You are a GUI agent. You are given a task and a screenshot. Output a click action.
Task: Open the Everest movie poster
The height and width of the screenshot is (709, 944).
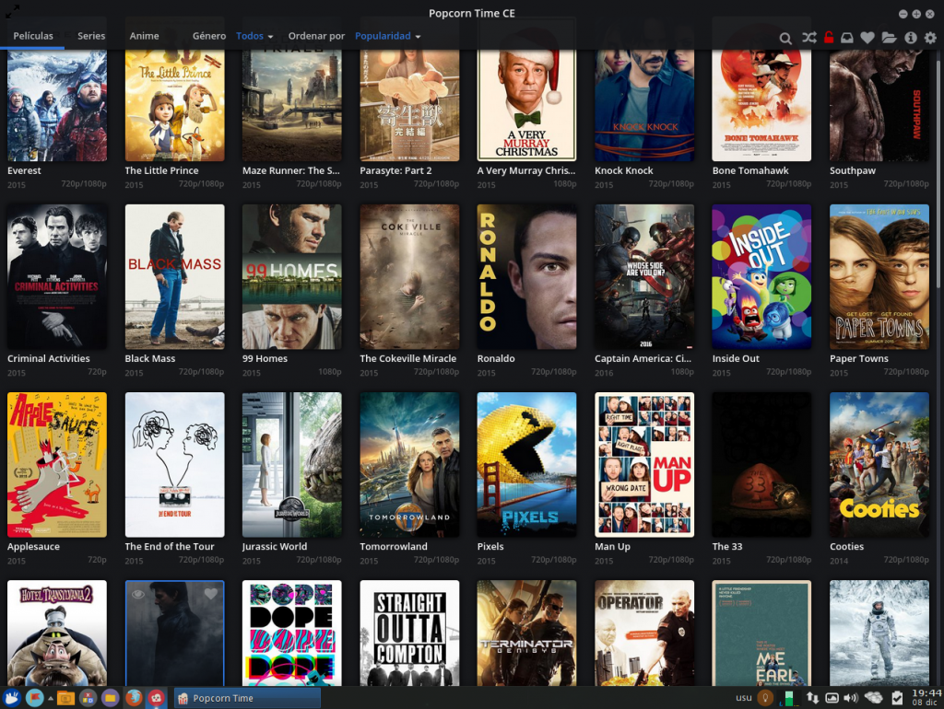(57, 105)
